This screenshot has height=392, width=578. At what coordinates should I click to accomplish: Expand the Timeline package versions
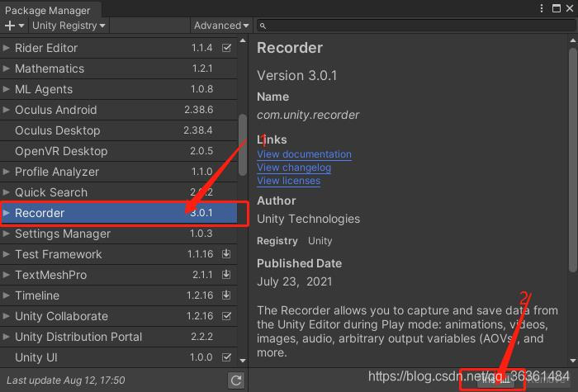pos(6,295)
